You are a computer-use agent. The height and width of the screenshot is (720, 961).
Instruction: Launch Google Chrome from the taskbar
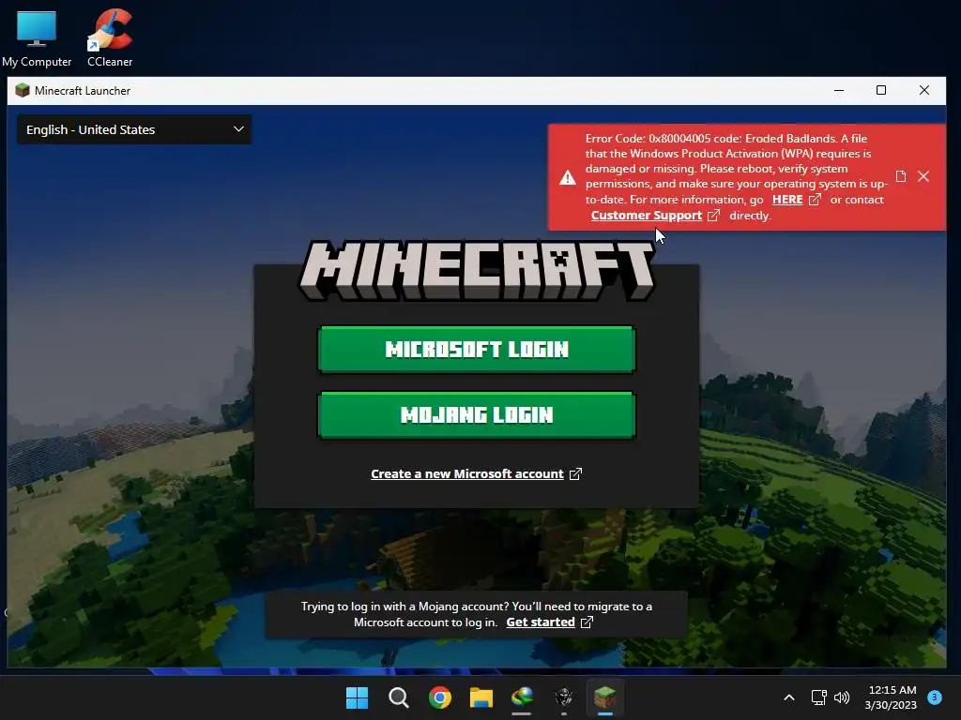coord(440,697)
